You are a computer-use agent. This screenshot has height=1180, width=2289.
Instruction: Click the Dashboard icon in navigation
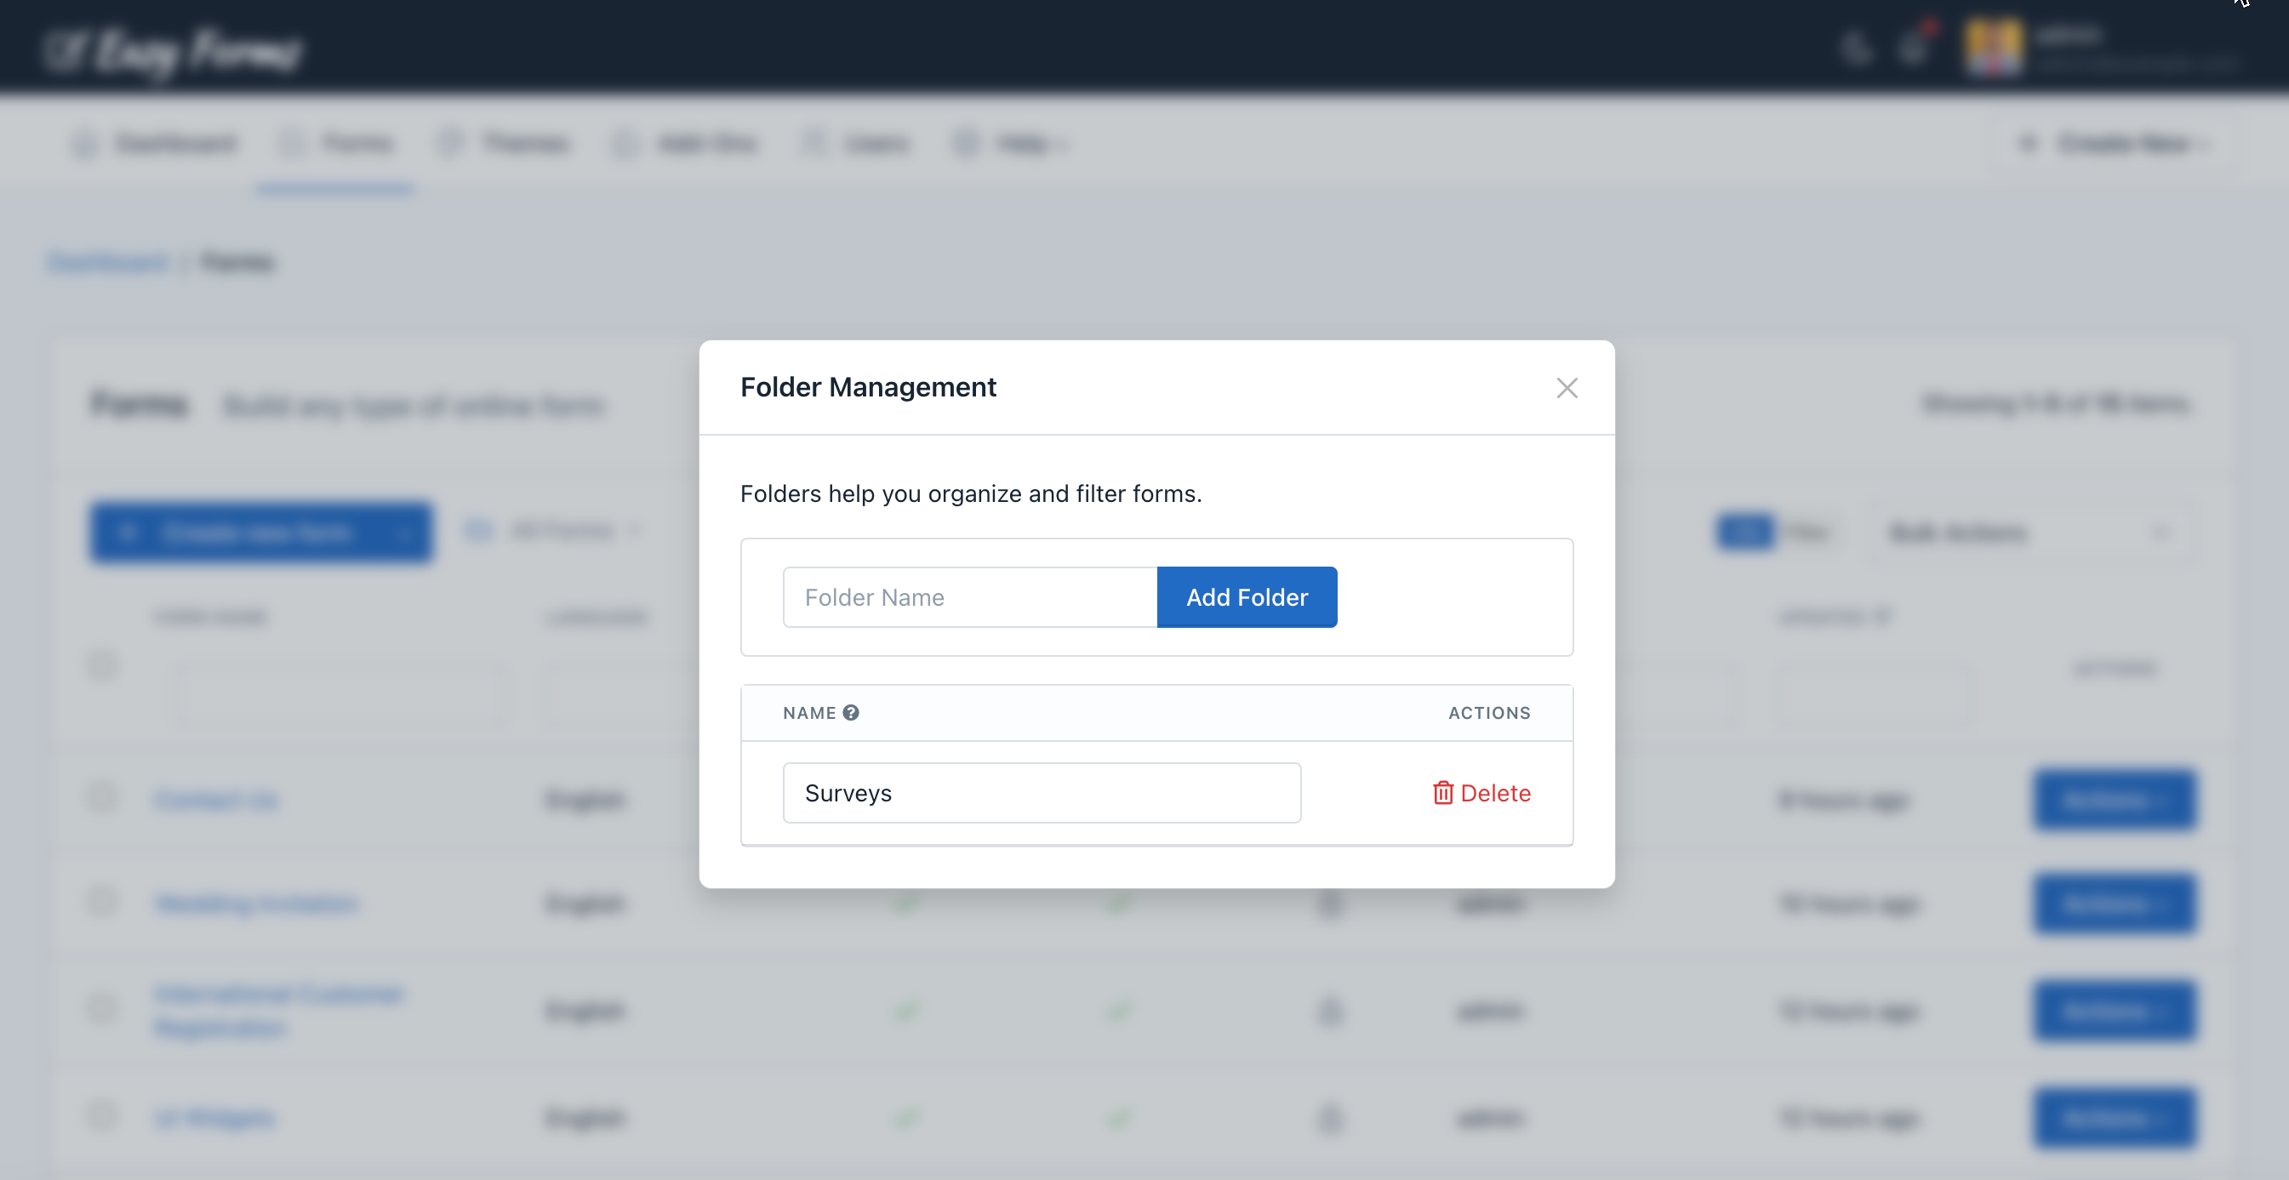tap(84, 143)
